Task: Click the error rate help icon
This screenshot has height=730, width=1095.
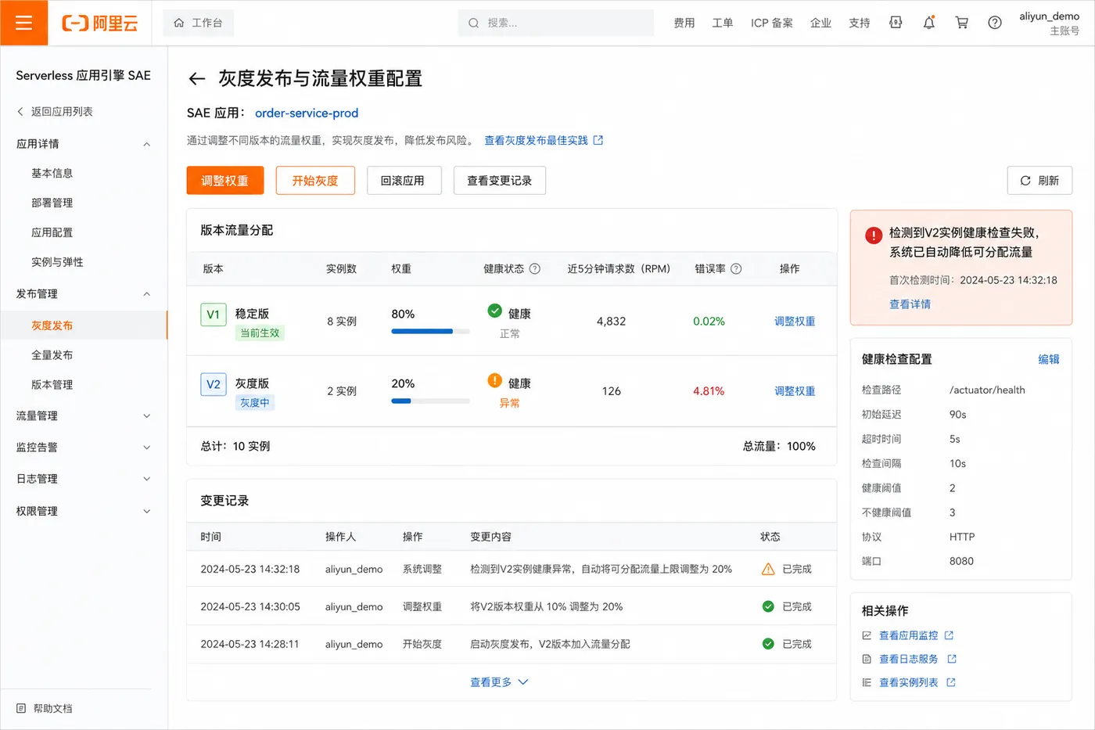Action: tap(736, 268)
